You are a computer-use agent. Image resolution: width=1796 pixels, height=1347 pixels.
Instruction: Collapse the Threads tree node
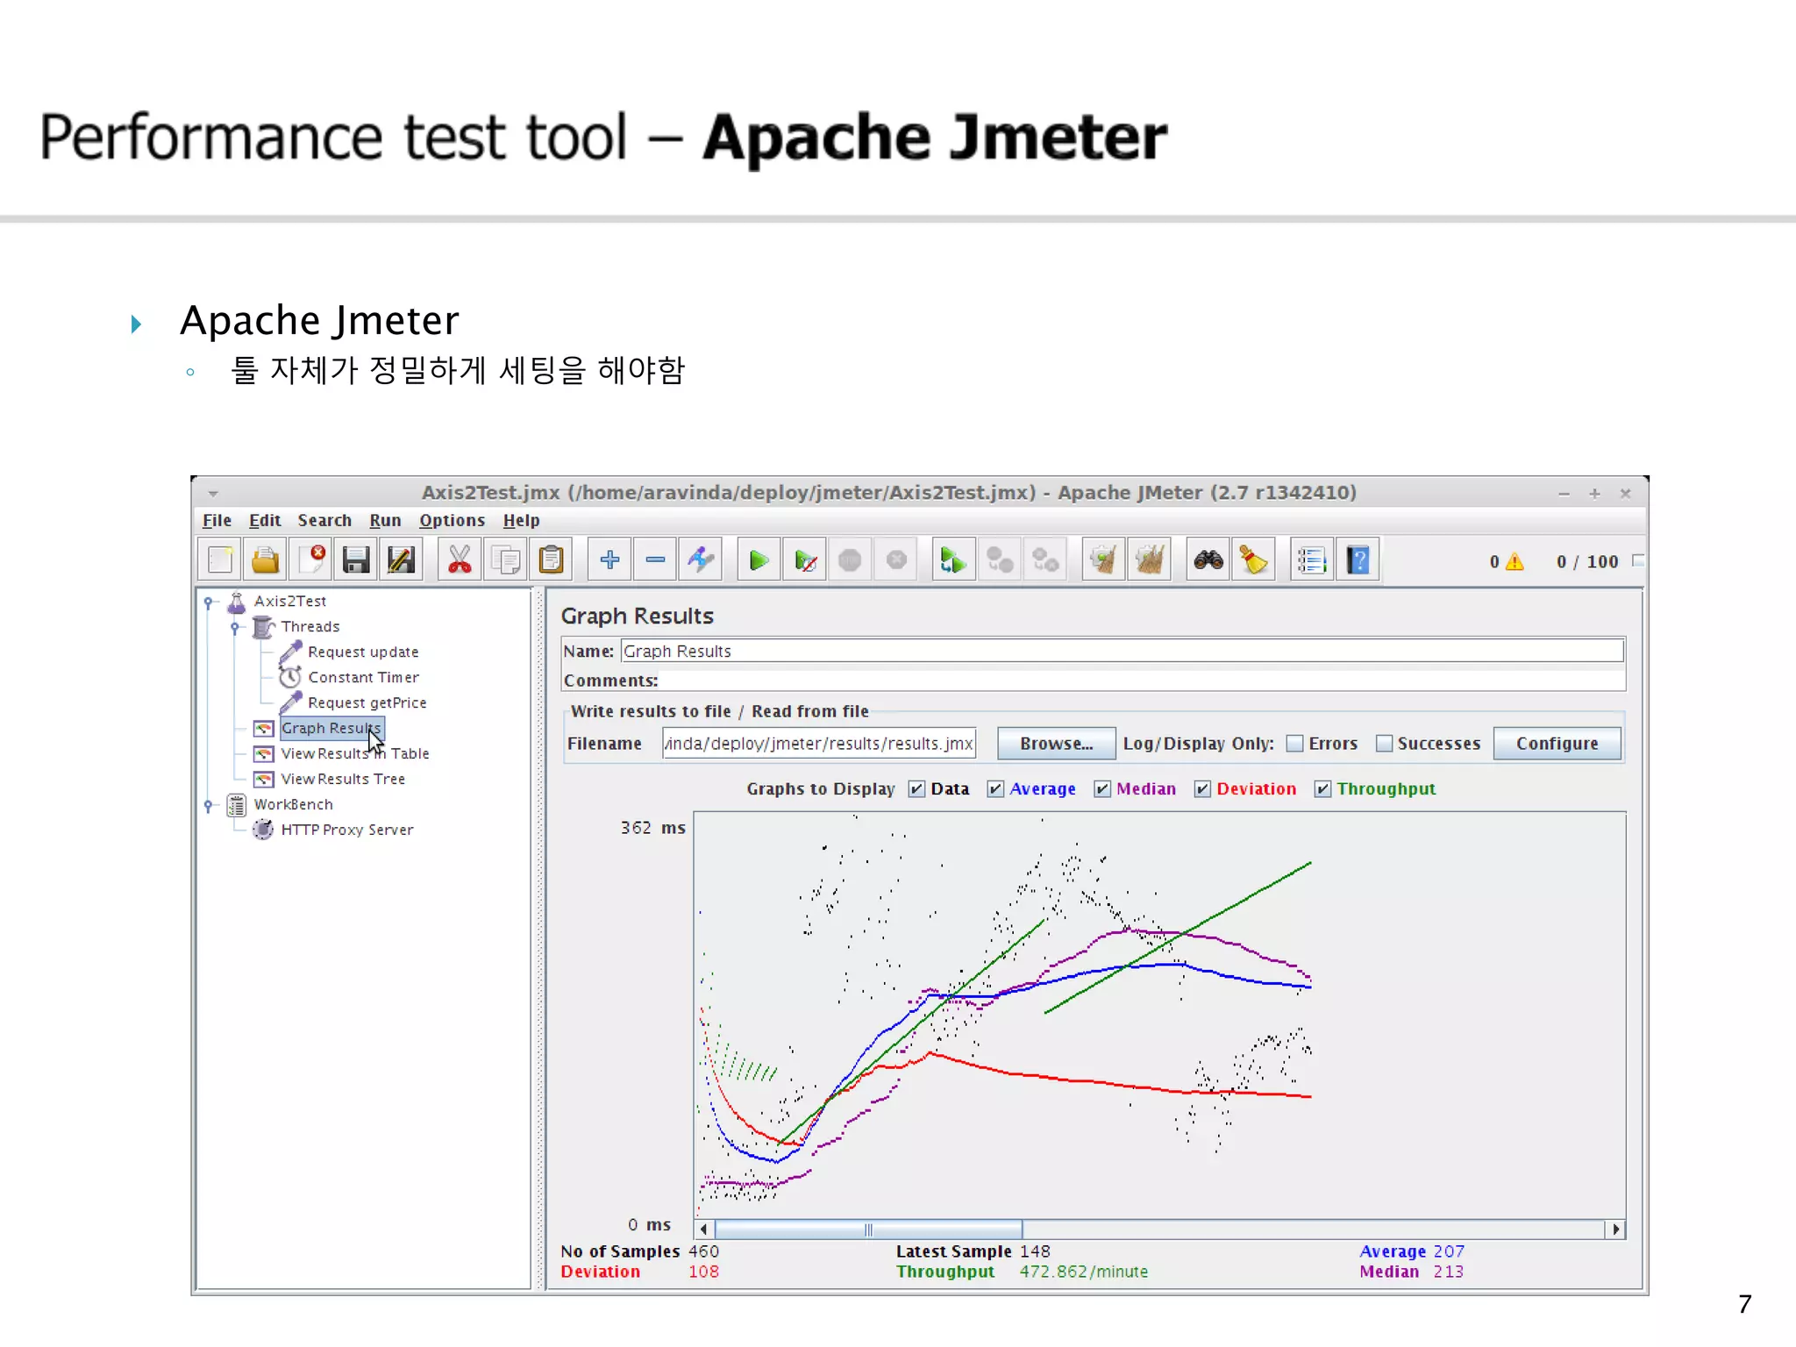(234, 627)
